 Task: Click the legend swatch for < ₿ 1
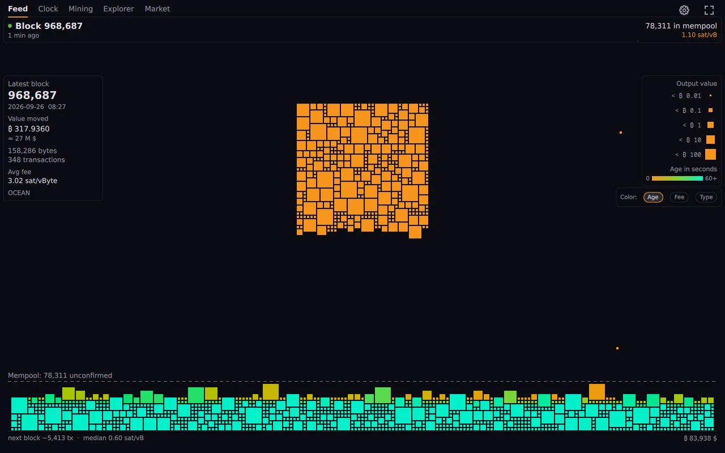pyautogui.click(x=711, y=125)
